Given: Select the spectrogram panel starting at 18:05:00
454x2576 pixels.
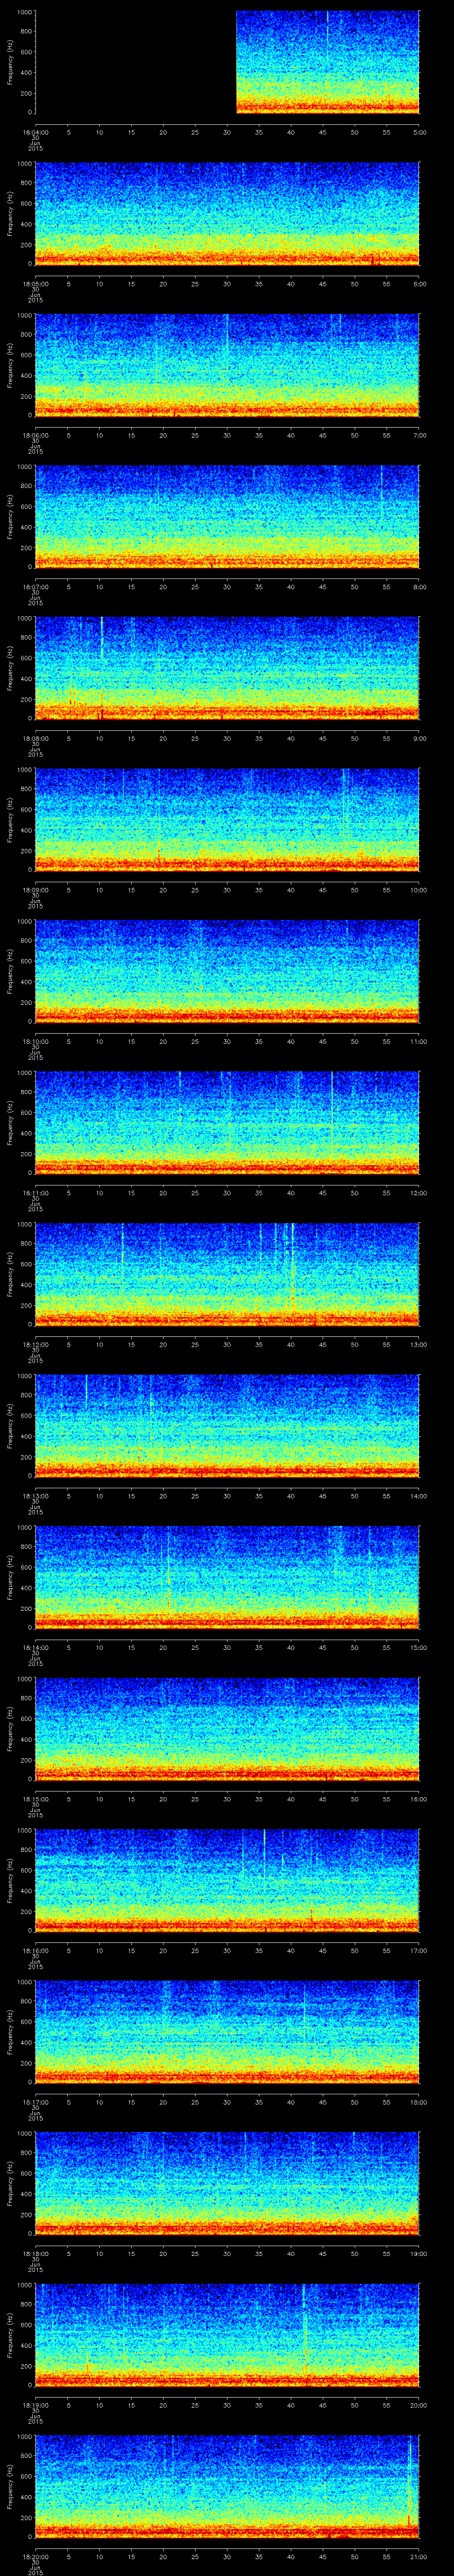Looking at the screenshot, I should coord(227,213).
